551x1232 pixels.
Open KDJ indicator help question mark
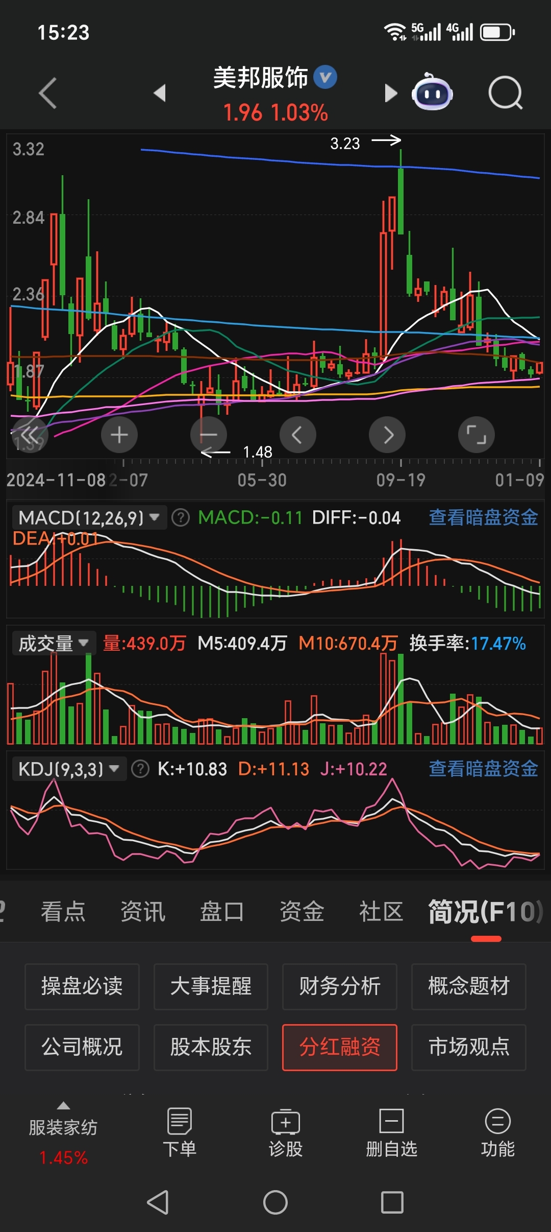(x=140, y=769)
